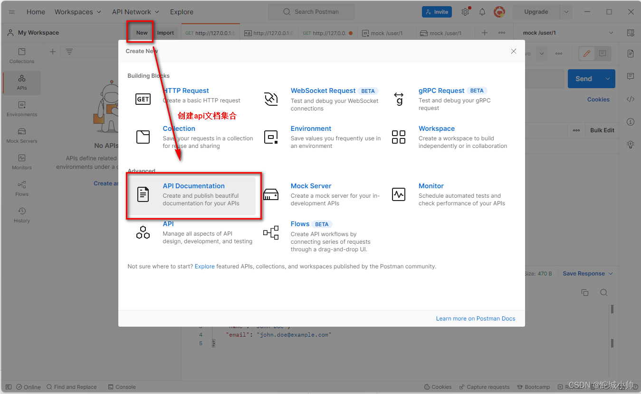641x394 pixels.
Task: Click the New button
Action: click(x=142, y=33)
